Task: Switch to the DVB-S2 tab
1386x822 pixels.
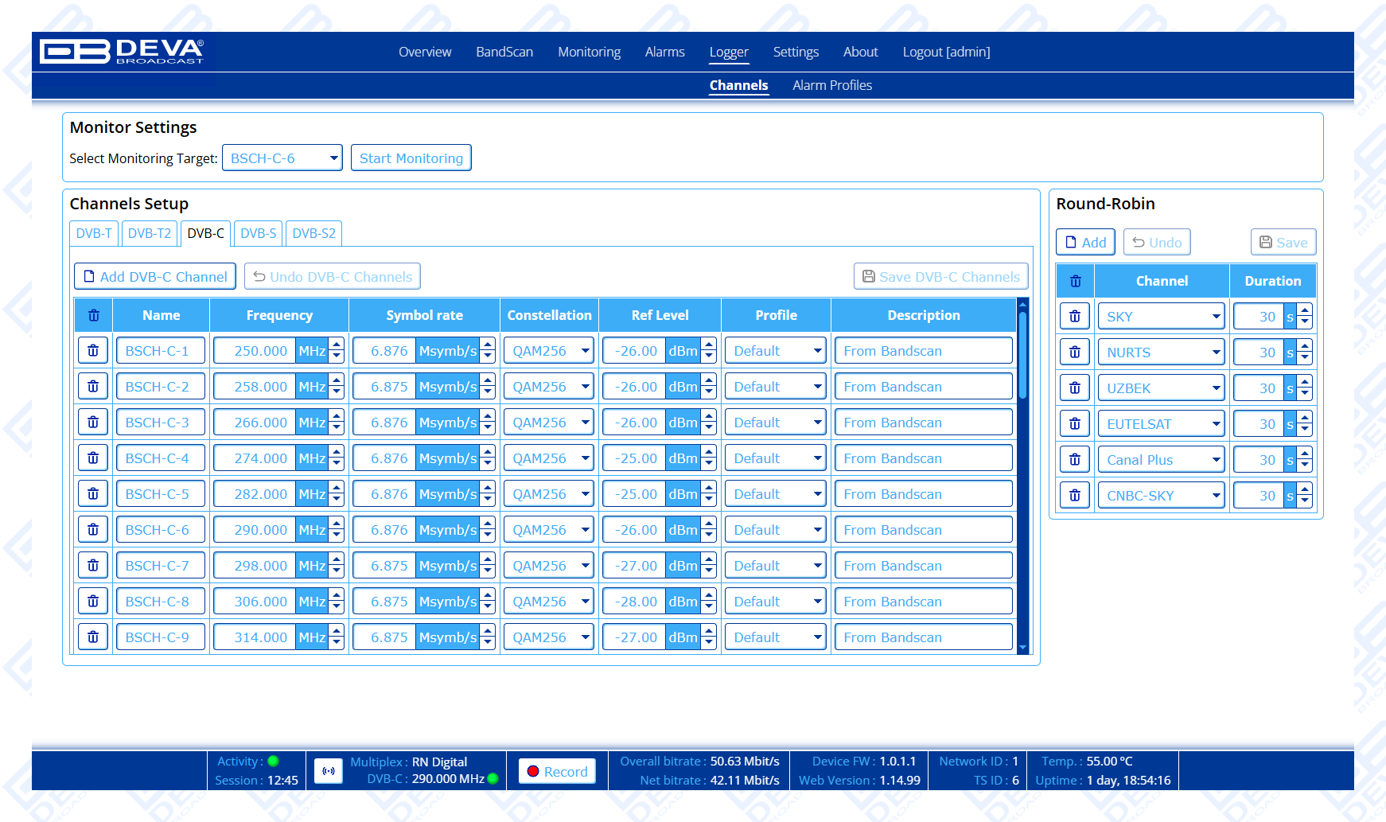Action: (313, 233)
